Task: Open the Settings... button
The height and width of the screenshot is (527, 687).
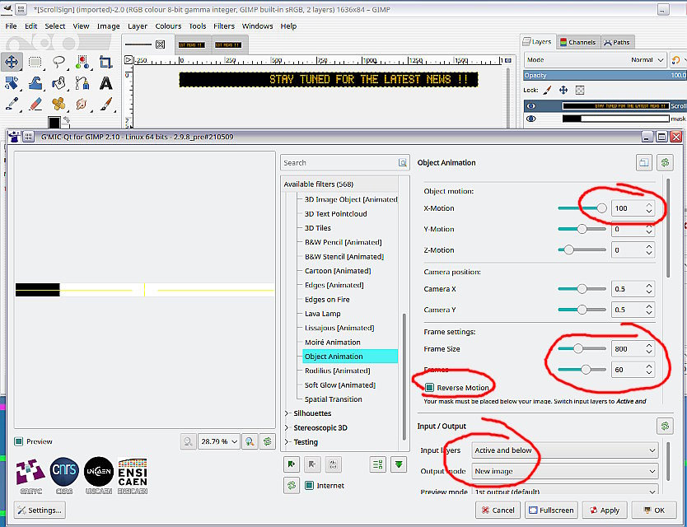Action: 40,510
